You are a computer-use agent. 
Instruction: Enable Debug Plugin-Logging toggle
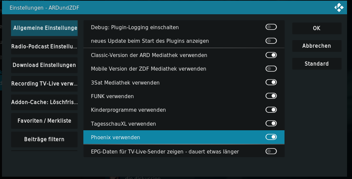pos(271,27)
